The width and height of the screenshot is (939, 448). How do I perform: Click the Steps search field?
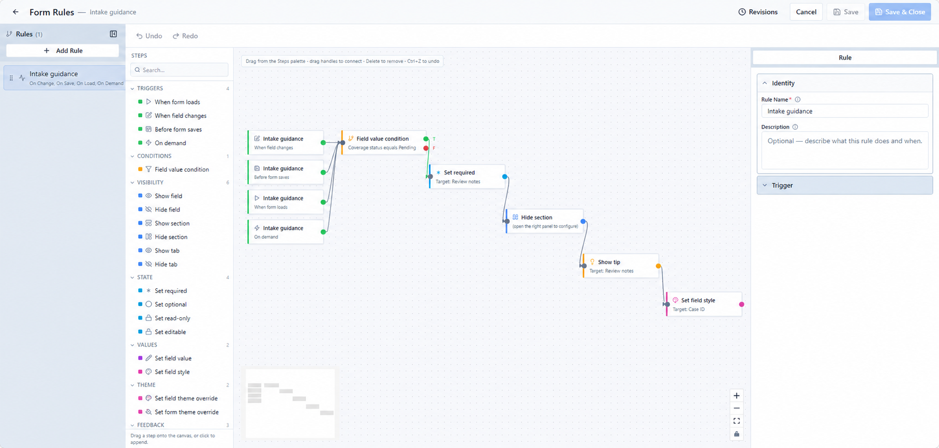179,70
